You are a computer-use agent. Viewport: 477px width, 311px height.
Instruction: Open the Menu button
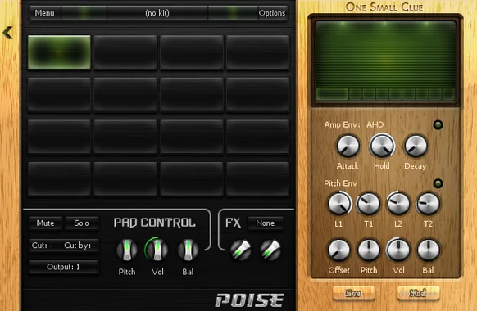click(x=45, y=13)
